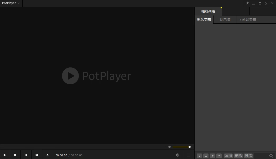
Task: Click the 添加 button in playlist
Action: tap(228, 156)
